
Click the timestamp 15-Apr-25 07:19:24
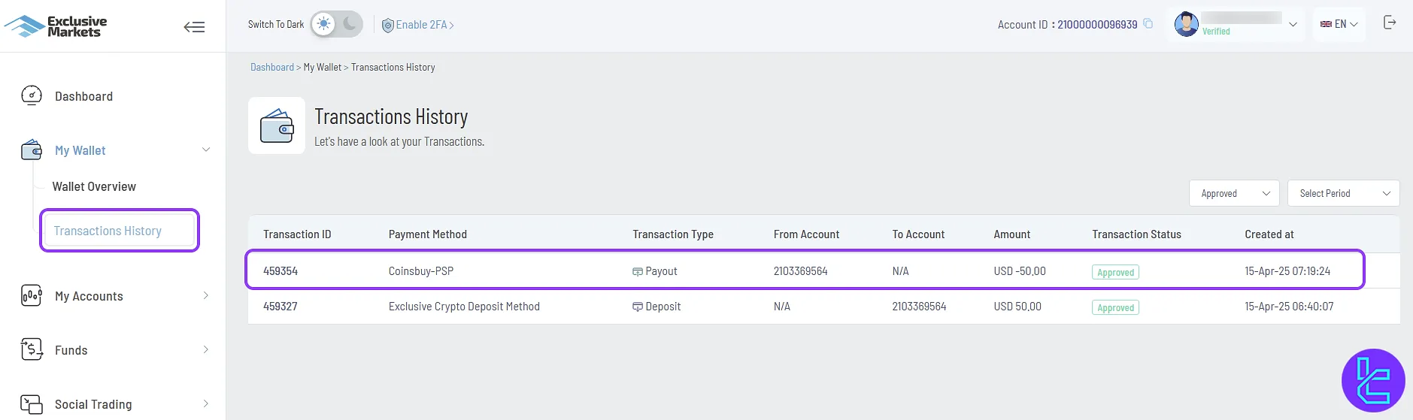[1287, 271]
